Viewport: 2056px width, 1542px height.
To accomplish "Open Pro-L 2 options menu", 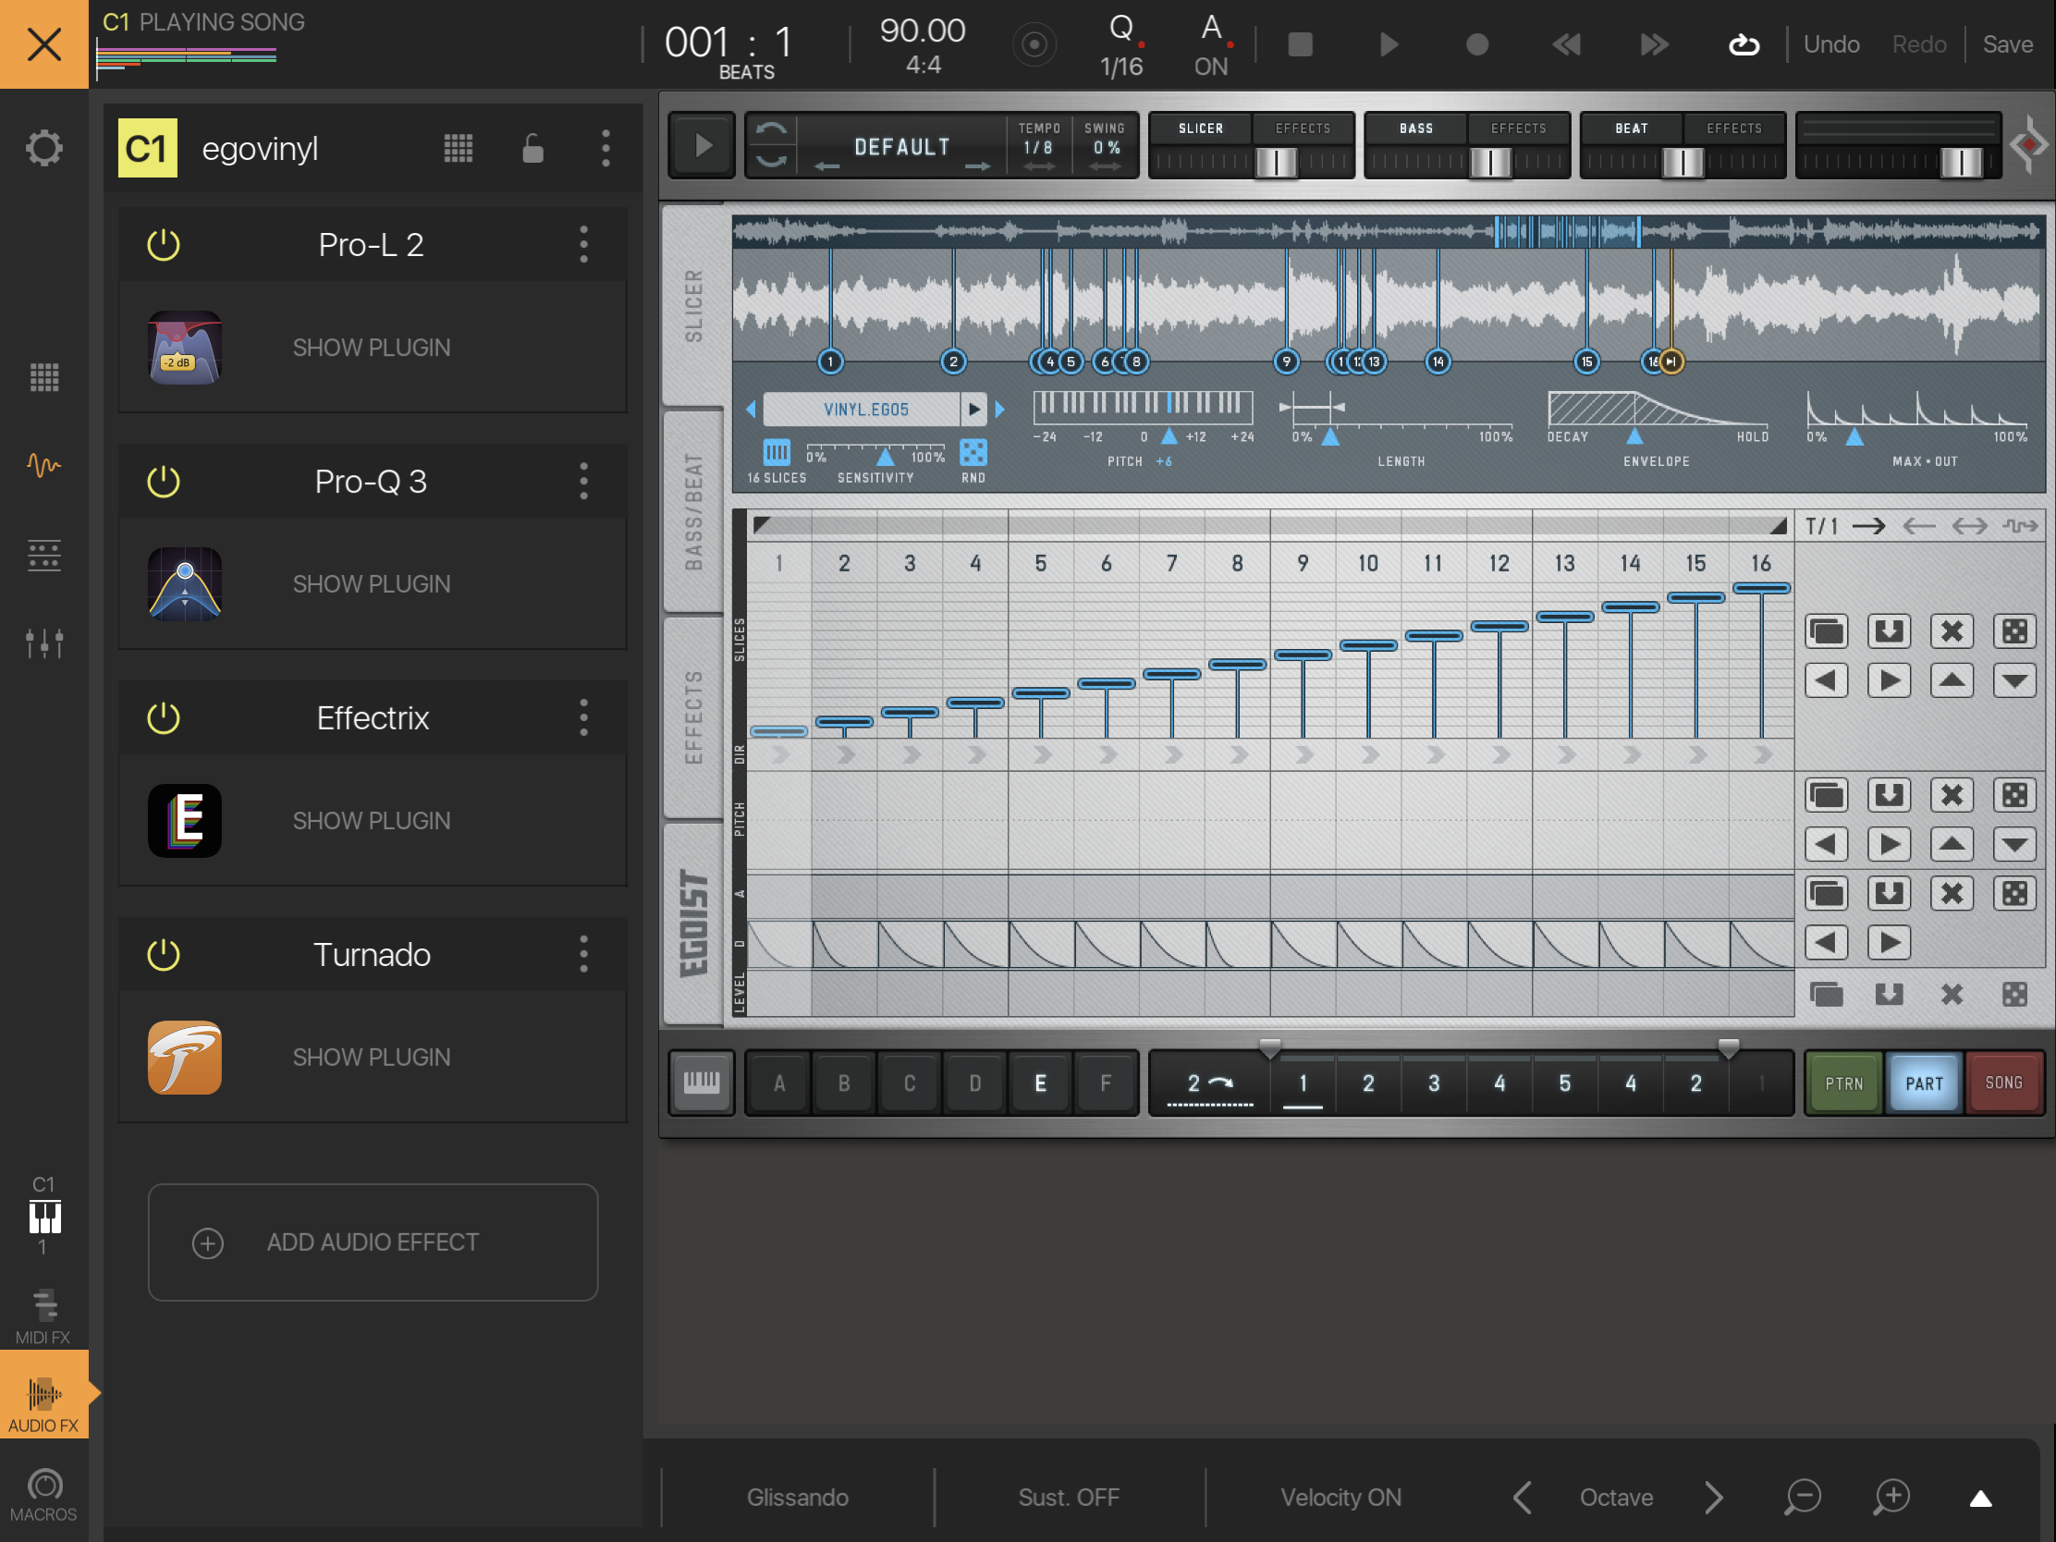I will point(583,244).
